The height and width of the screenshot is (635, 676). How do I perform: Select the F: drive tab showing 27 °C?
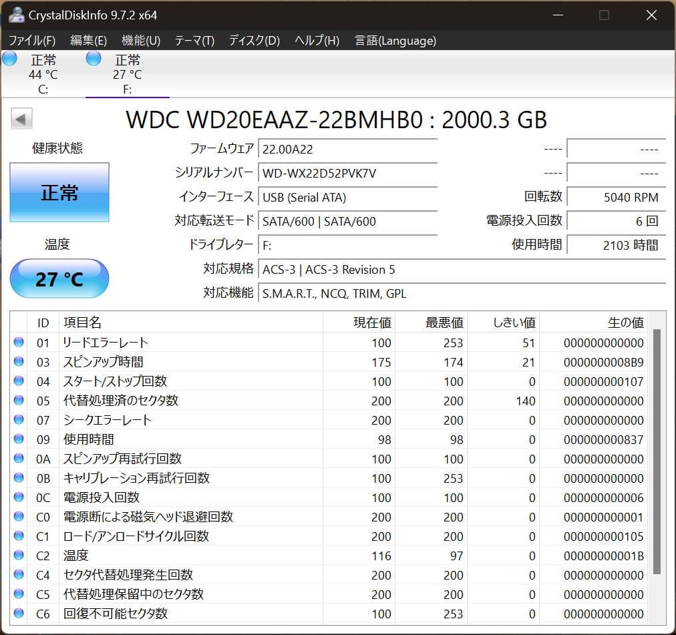pyautogui.click(x=127, y=73)
